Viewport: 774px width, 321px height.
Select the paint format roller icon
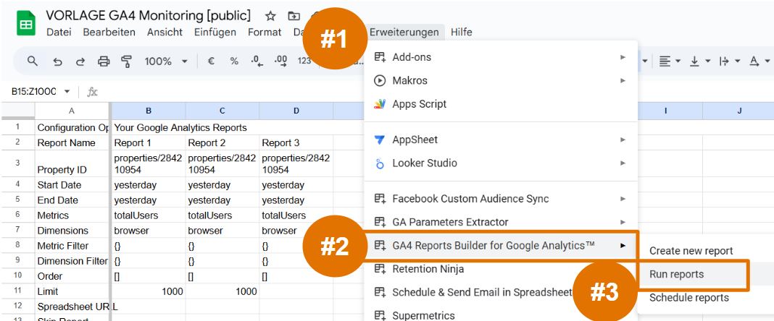click(127, 61)
